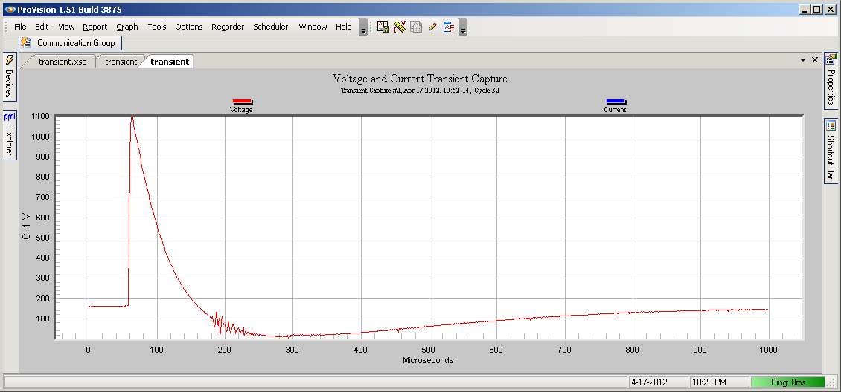This screenshot has width=841, height=392.
Task: Click the save graph toolbar icon
Action: click(x=383, y=27)
